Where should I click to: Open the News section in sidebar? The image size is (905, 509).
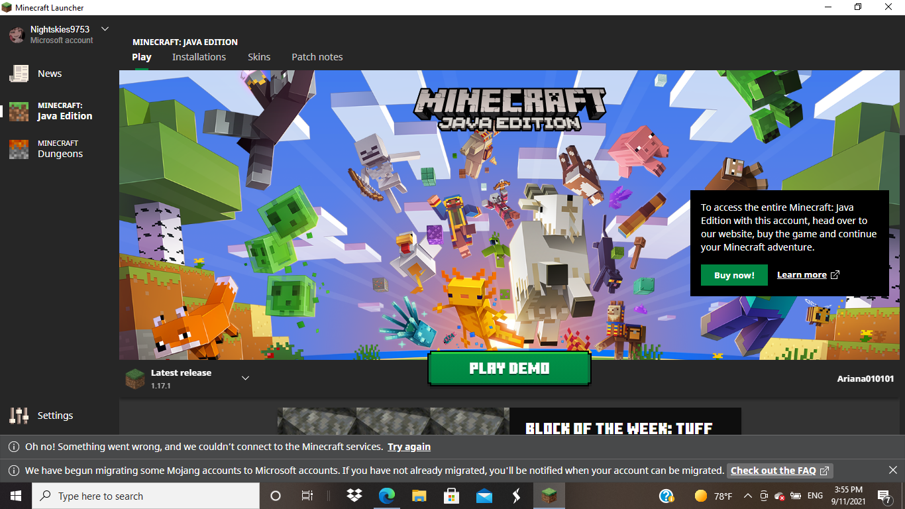click(49, 74)
